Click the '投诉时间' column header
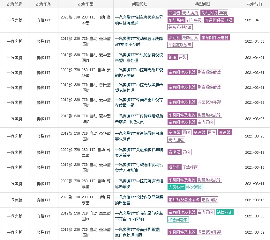The height and width of the screenshot is (240, 270). click(x=255, y=4)
